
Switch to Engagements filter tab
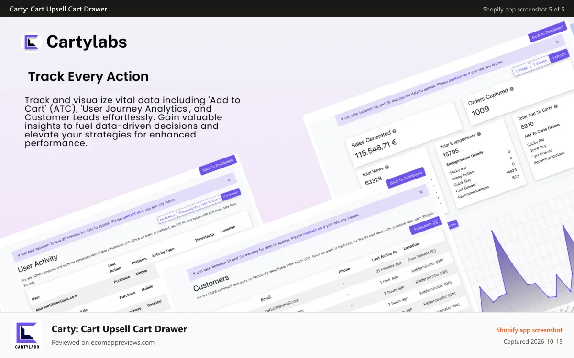coord(188,210)
